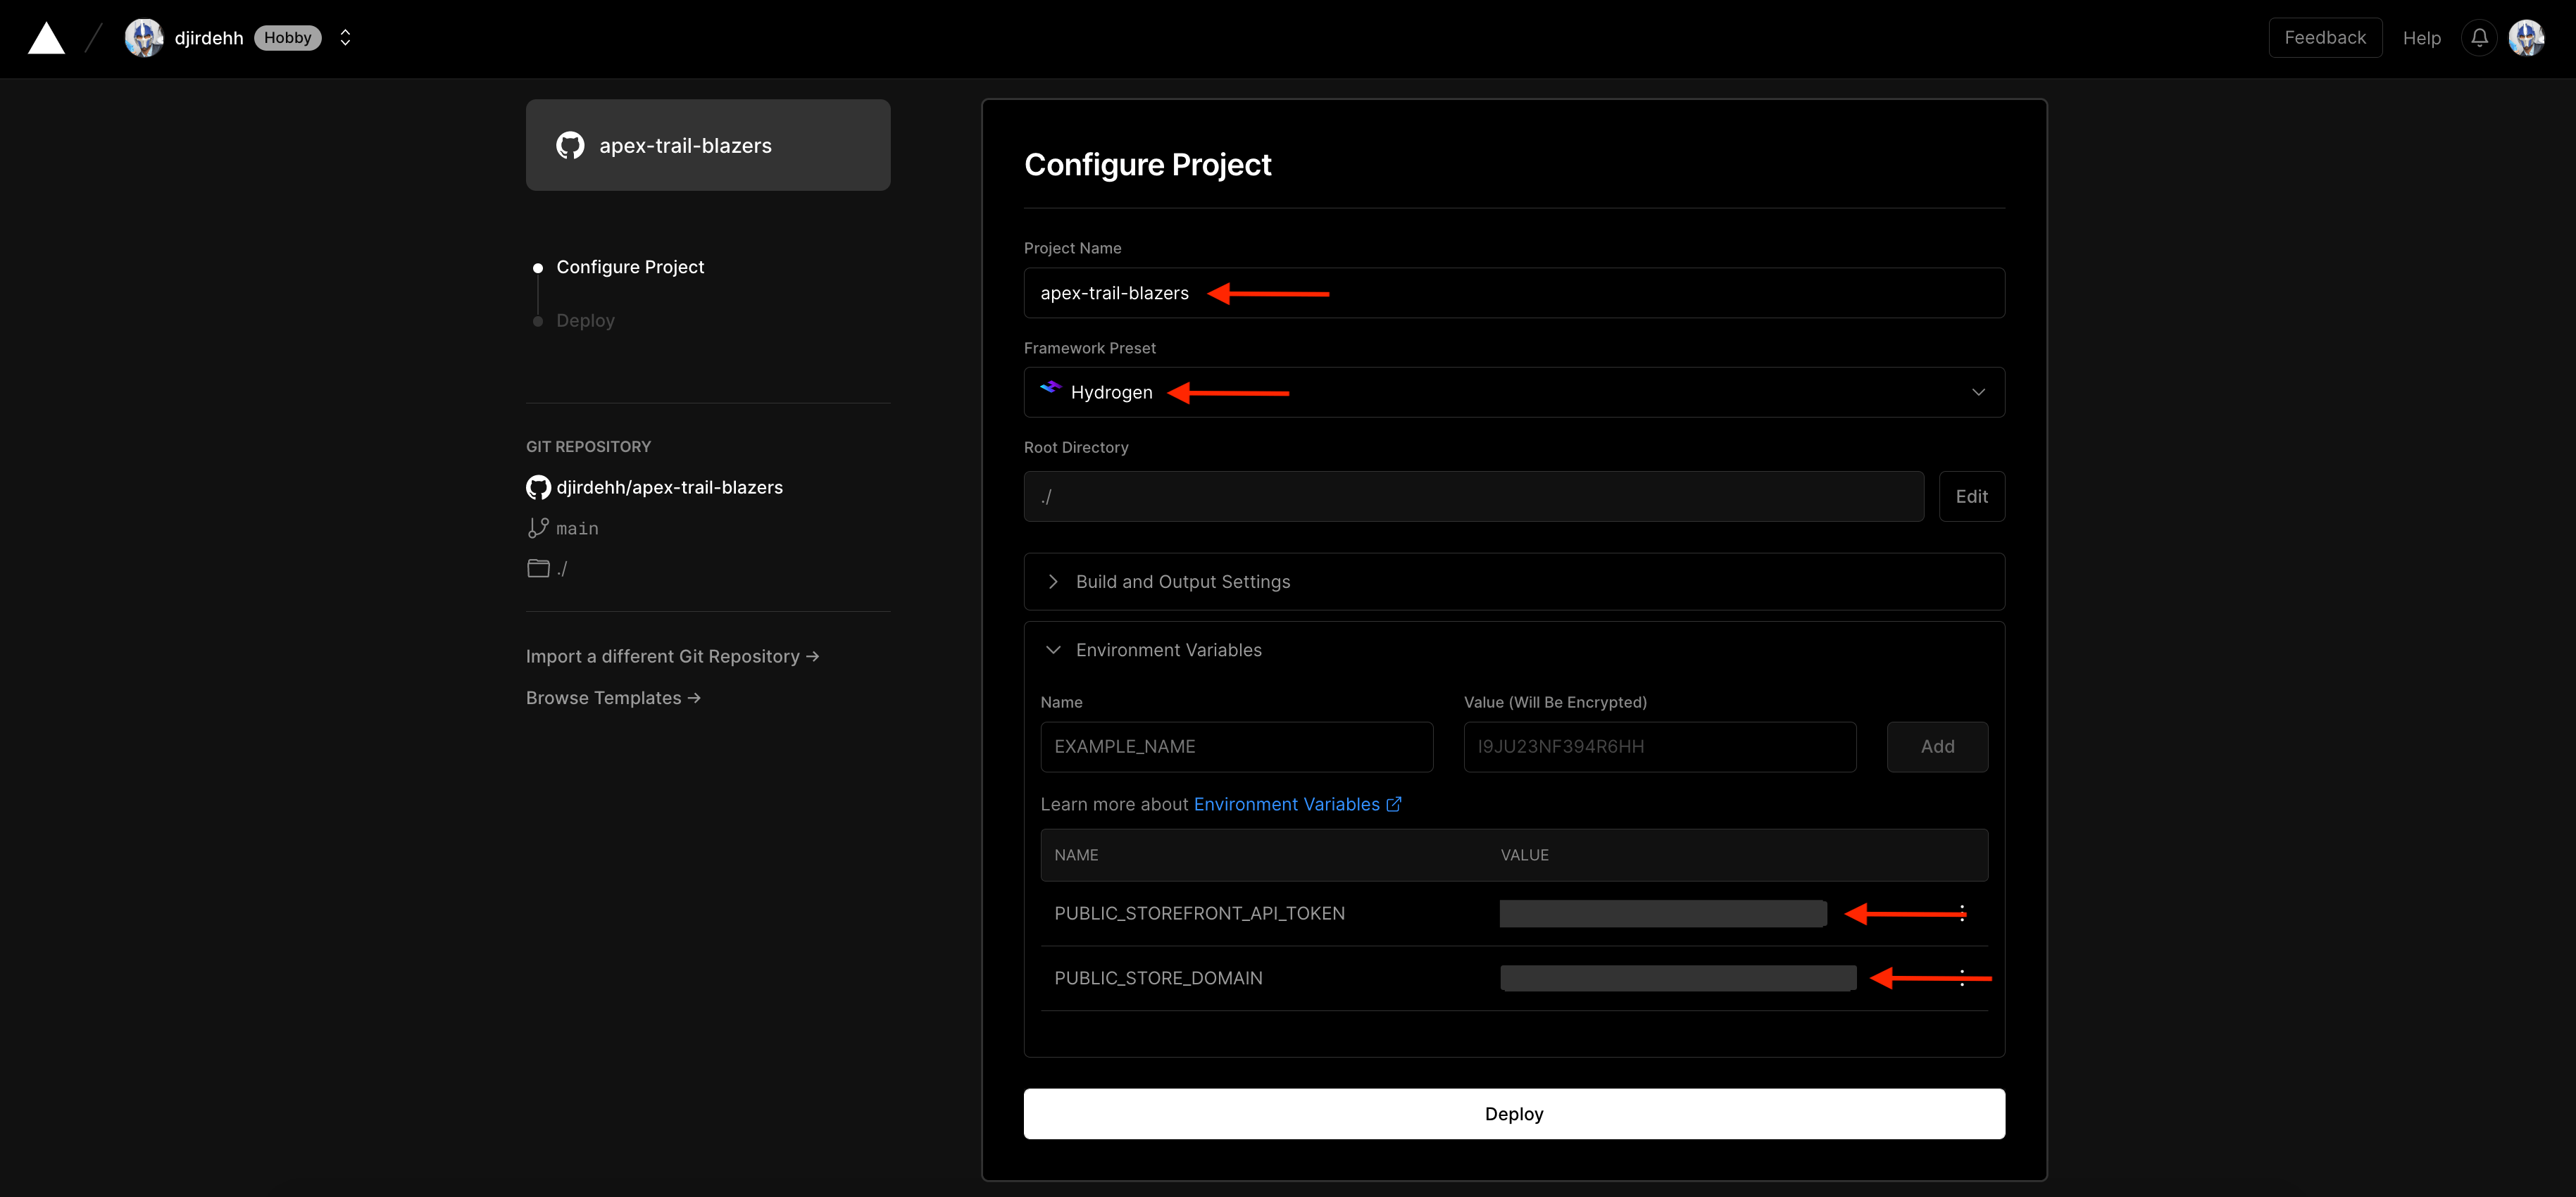The width and height of the screenshot is (2576, 1197).
Task: Click the Framework Preset chevron arrow
Action: pos(1978,392)
